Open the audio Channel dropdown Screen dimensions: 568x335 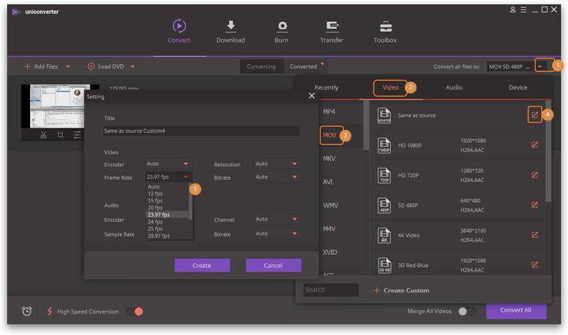click(x=277, y=220)
